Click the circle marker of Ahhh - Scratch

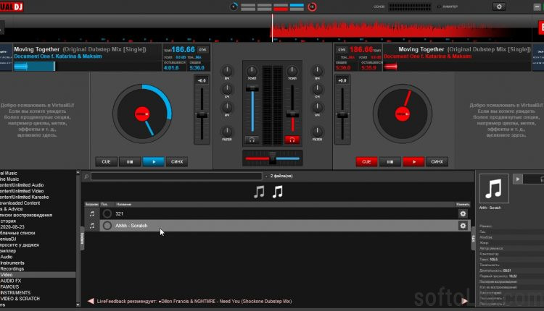(x=107, y=226)
